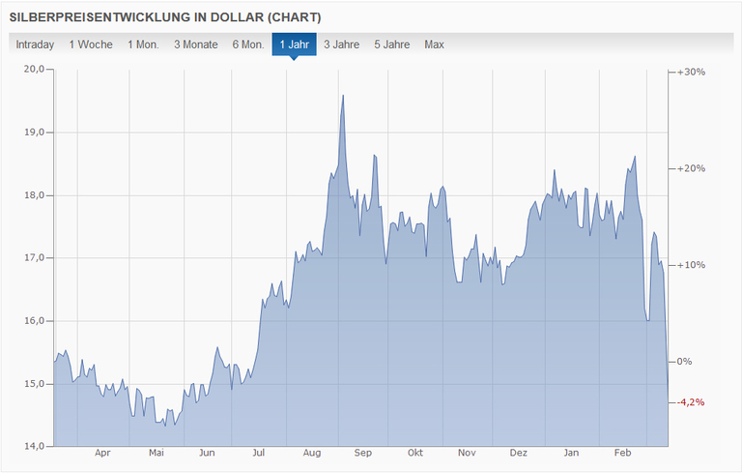
Task: Click the Feb label on the time axis
Action: point(623,453)
